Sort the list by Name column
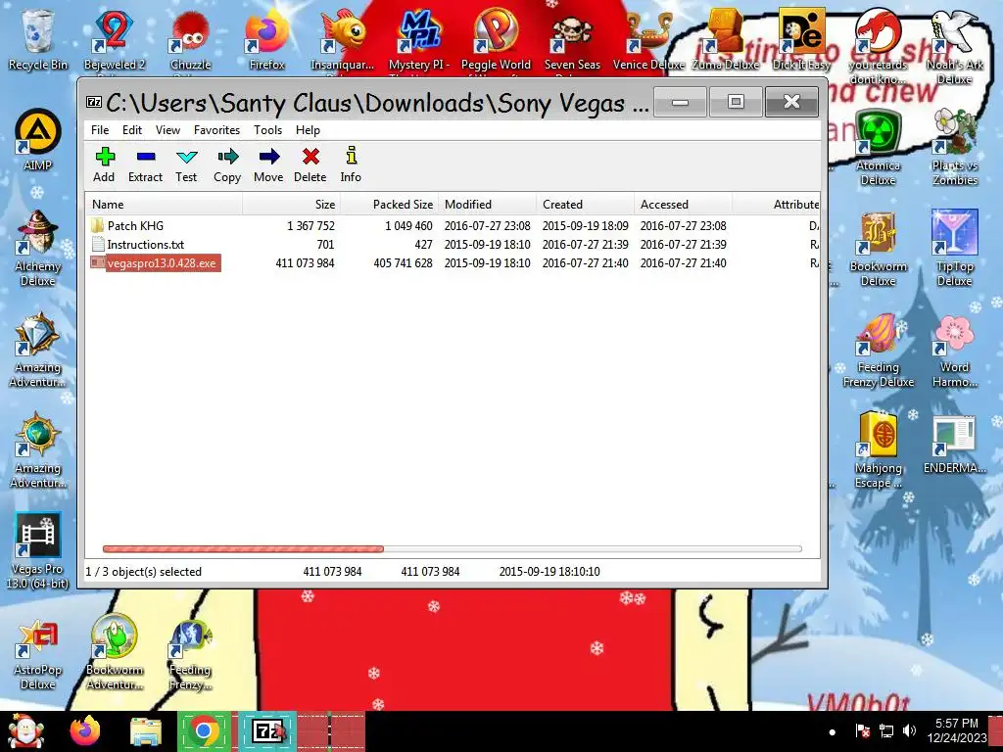This screenshot has height=752, width=1003. click(164, 204)
